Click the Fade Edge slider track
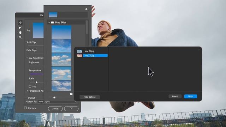 [x=36, y=54]
